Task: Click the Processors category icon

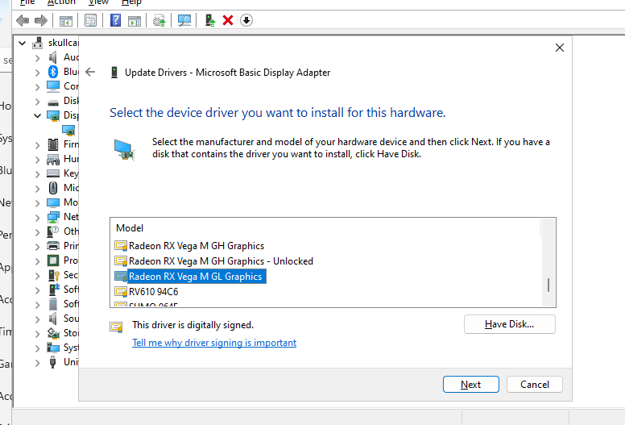Action: [53, 260]
